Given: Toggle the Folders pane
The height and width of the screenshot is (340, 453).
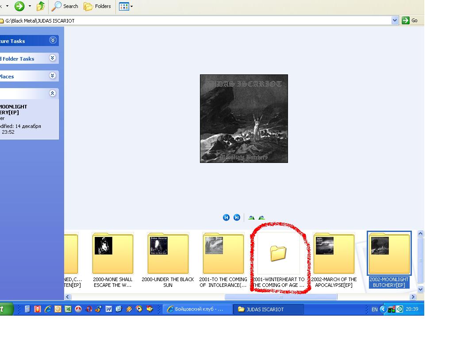Looking at the screenshot, I should tap(97, 6).
